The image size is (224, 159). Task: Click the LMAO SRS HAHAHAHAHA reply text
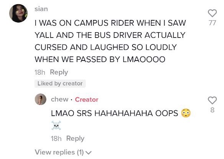click(x=114, y=113)
